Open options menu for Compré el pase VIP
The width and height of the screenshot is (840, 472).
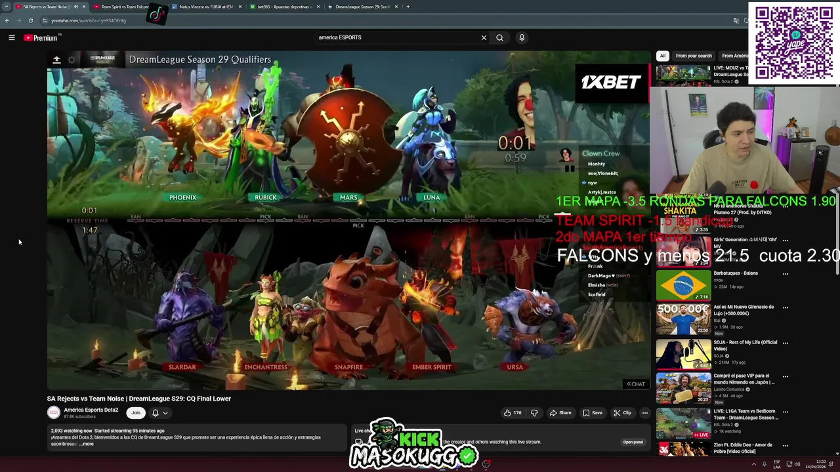tap(786, 377)
